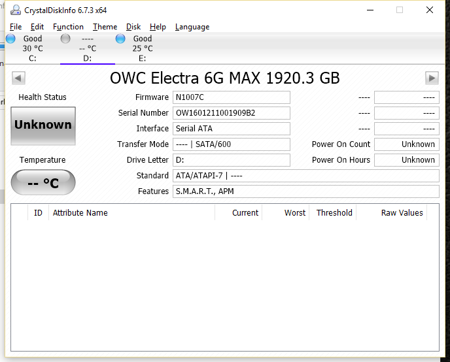
Task: Select the gray D: drive status indicator
Action: [x=65, y=39]
